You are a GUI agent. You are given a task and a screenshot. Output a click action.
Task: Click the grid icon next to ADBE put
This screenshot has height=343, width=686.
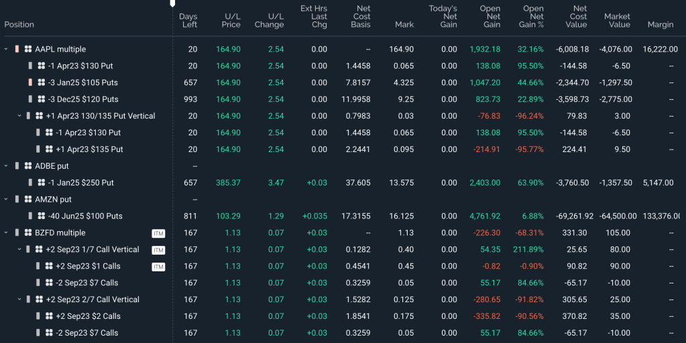tap(27, 166)
